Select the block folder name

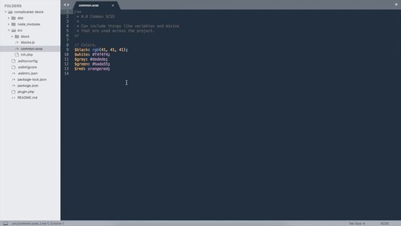(x=25, y=36)
